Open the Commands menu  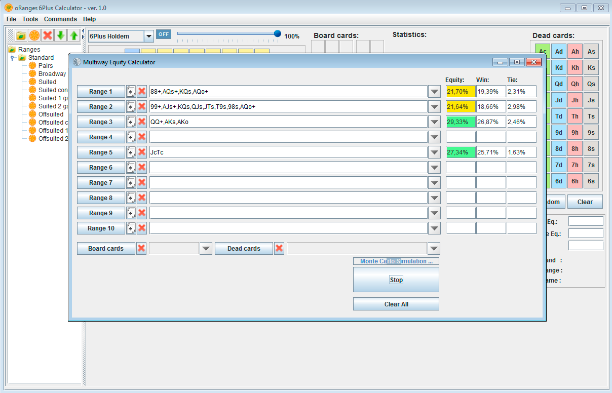60,19
